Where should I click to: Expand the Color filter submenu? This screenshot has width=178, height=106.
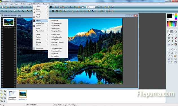(41, 6)
